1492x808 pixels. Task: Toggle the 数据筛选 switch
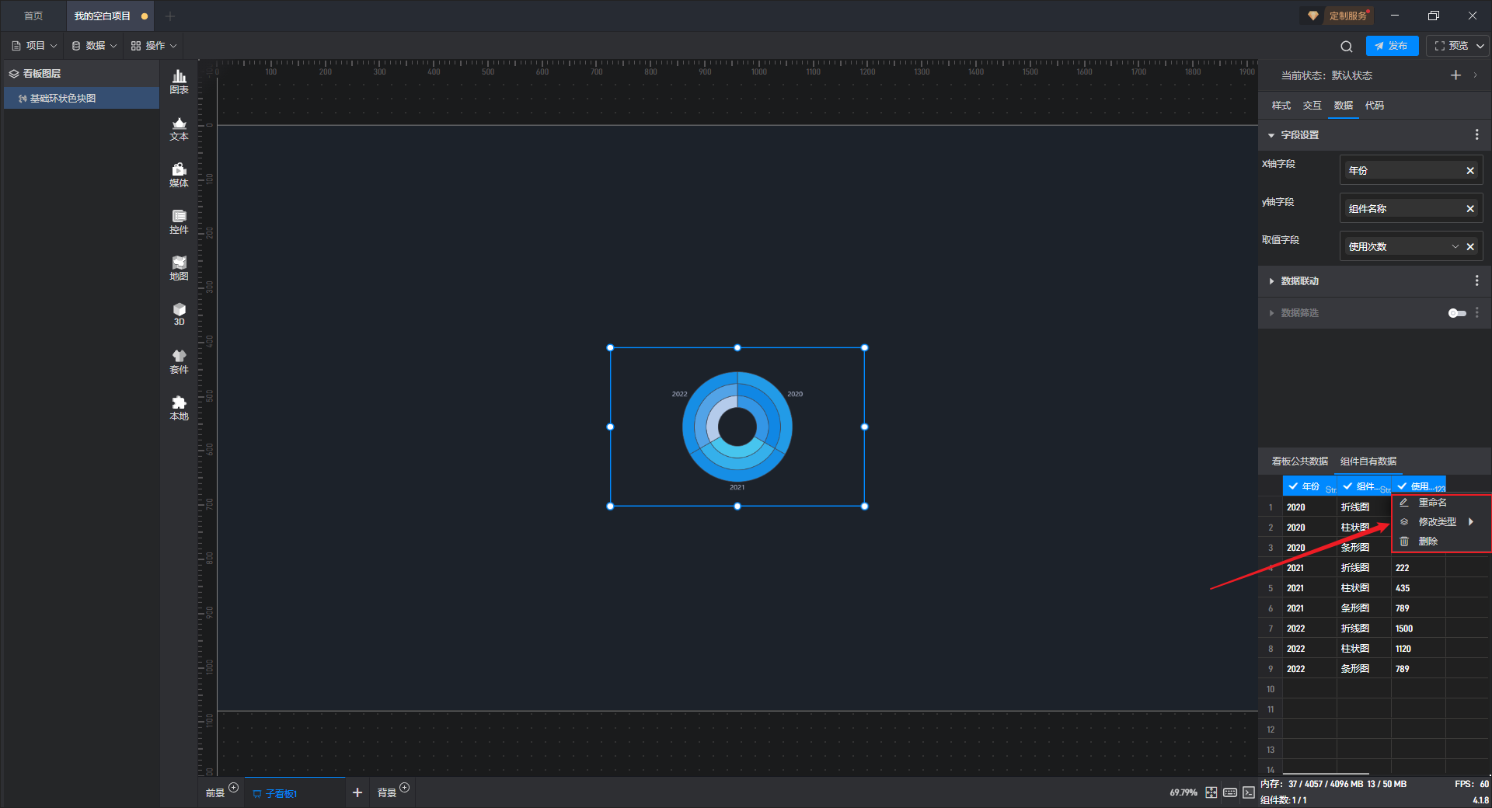click(x=1457, y=313)
